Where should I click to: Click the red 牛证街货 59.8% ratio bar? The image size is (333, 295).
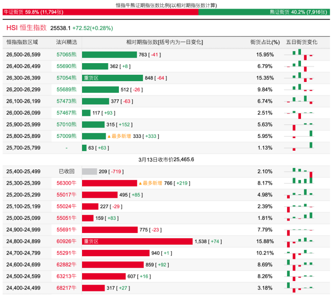pos(100,12)
